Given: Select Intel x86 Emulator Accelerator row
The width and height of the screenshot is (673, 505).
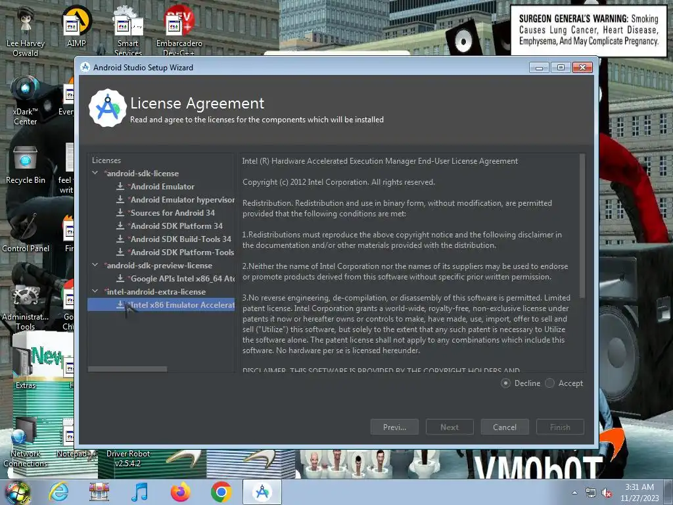Looking at the screenshot, I should [161, 304].
